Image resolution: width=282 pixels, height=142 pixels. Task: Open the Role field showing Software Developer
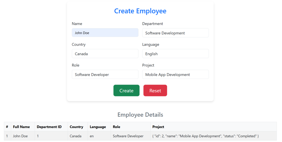tap(105, 74)
